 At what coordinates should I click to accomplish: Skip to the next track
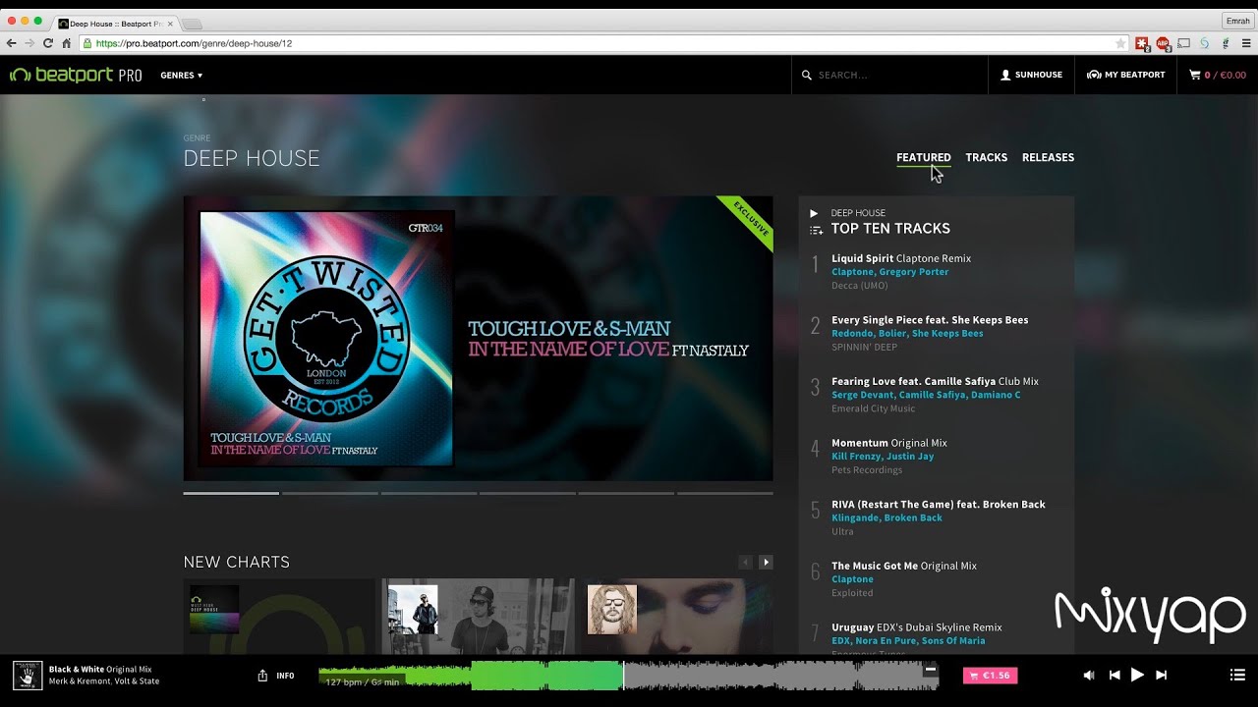pos(1161,676)
